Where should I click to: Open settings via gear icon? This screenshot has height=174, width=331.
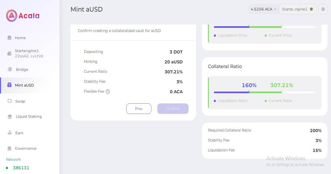point(323,9)
